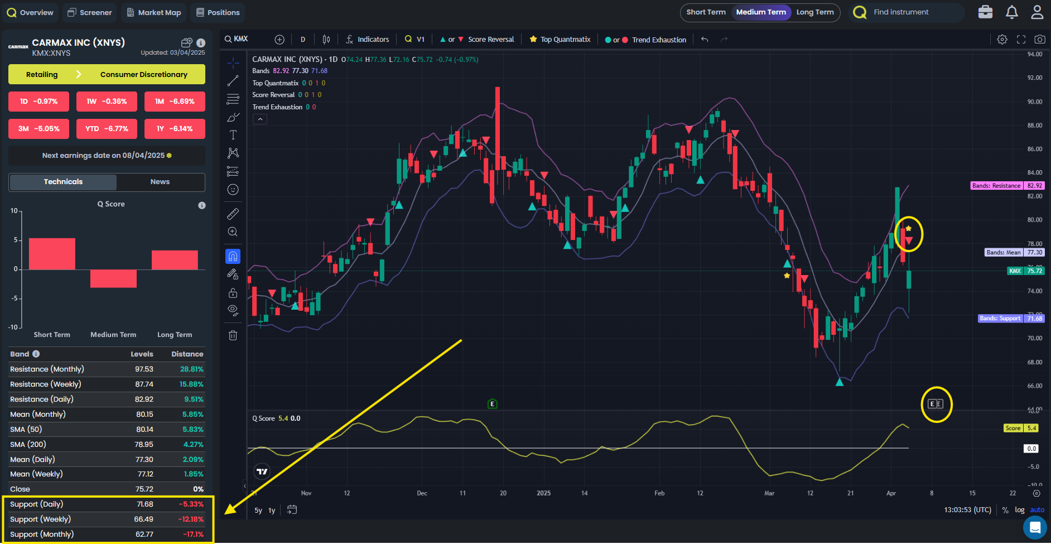Toggle stay in drawing mode
This screenshot has width=1051, height=544.
click(x=233, y=274)
